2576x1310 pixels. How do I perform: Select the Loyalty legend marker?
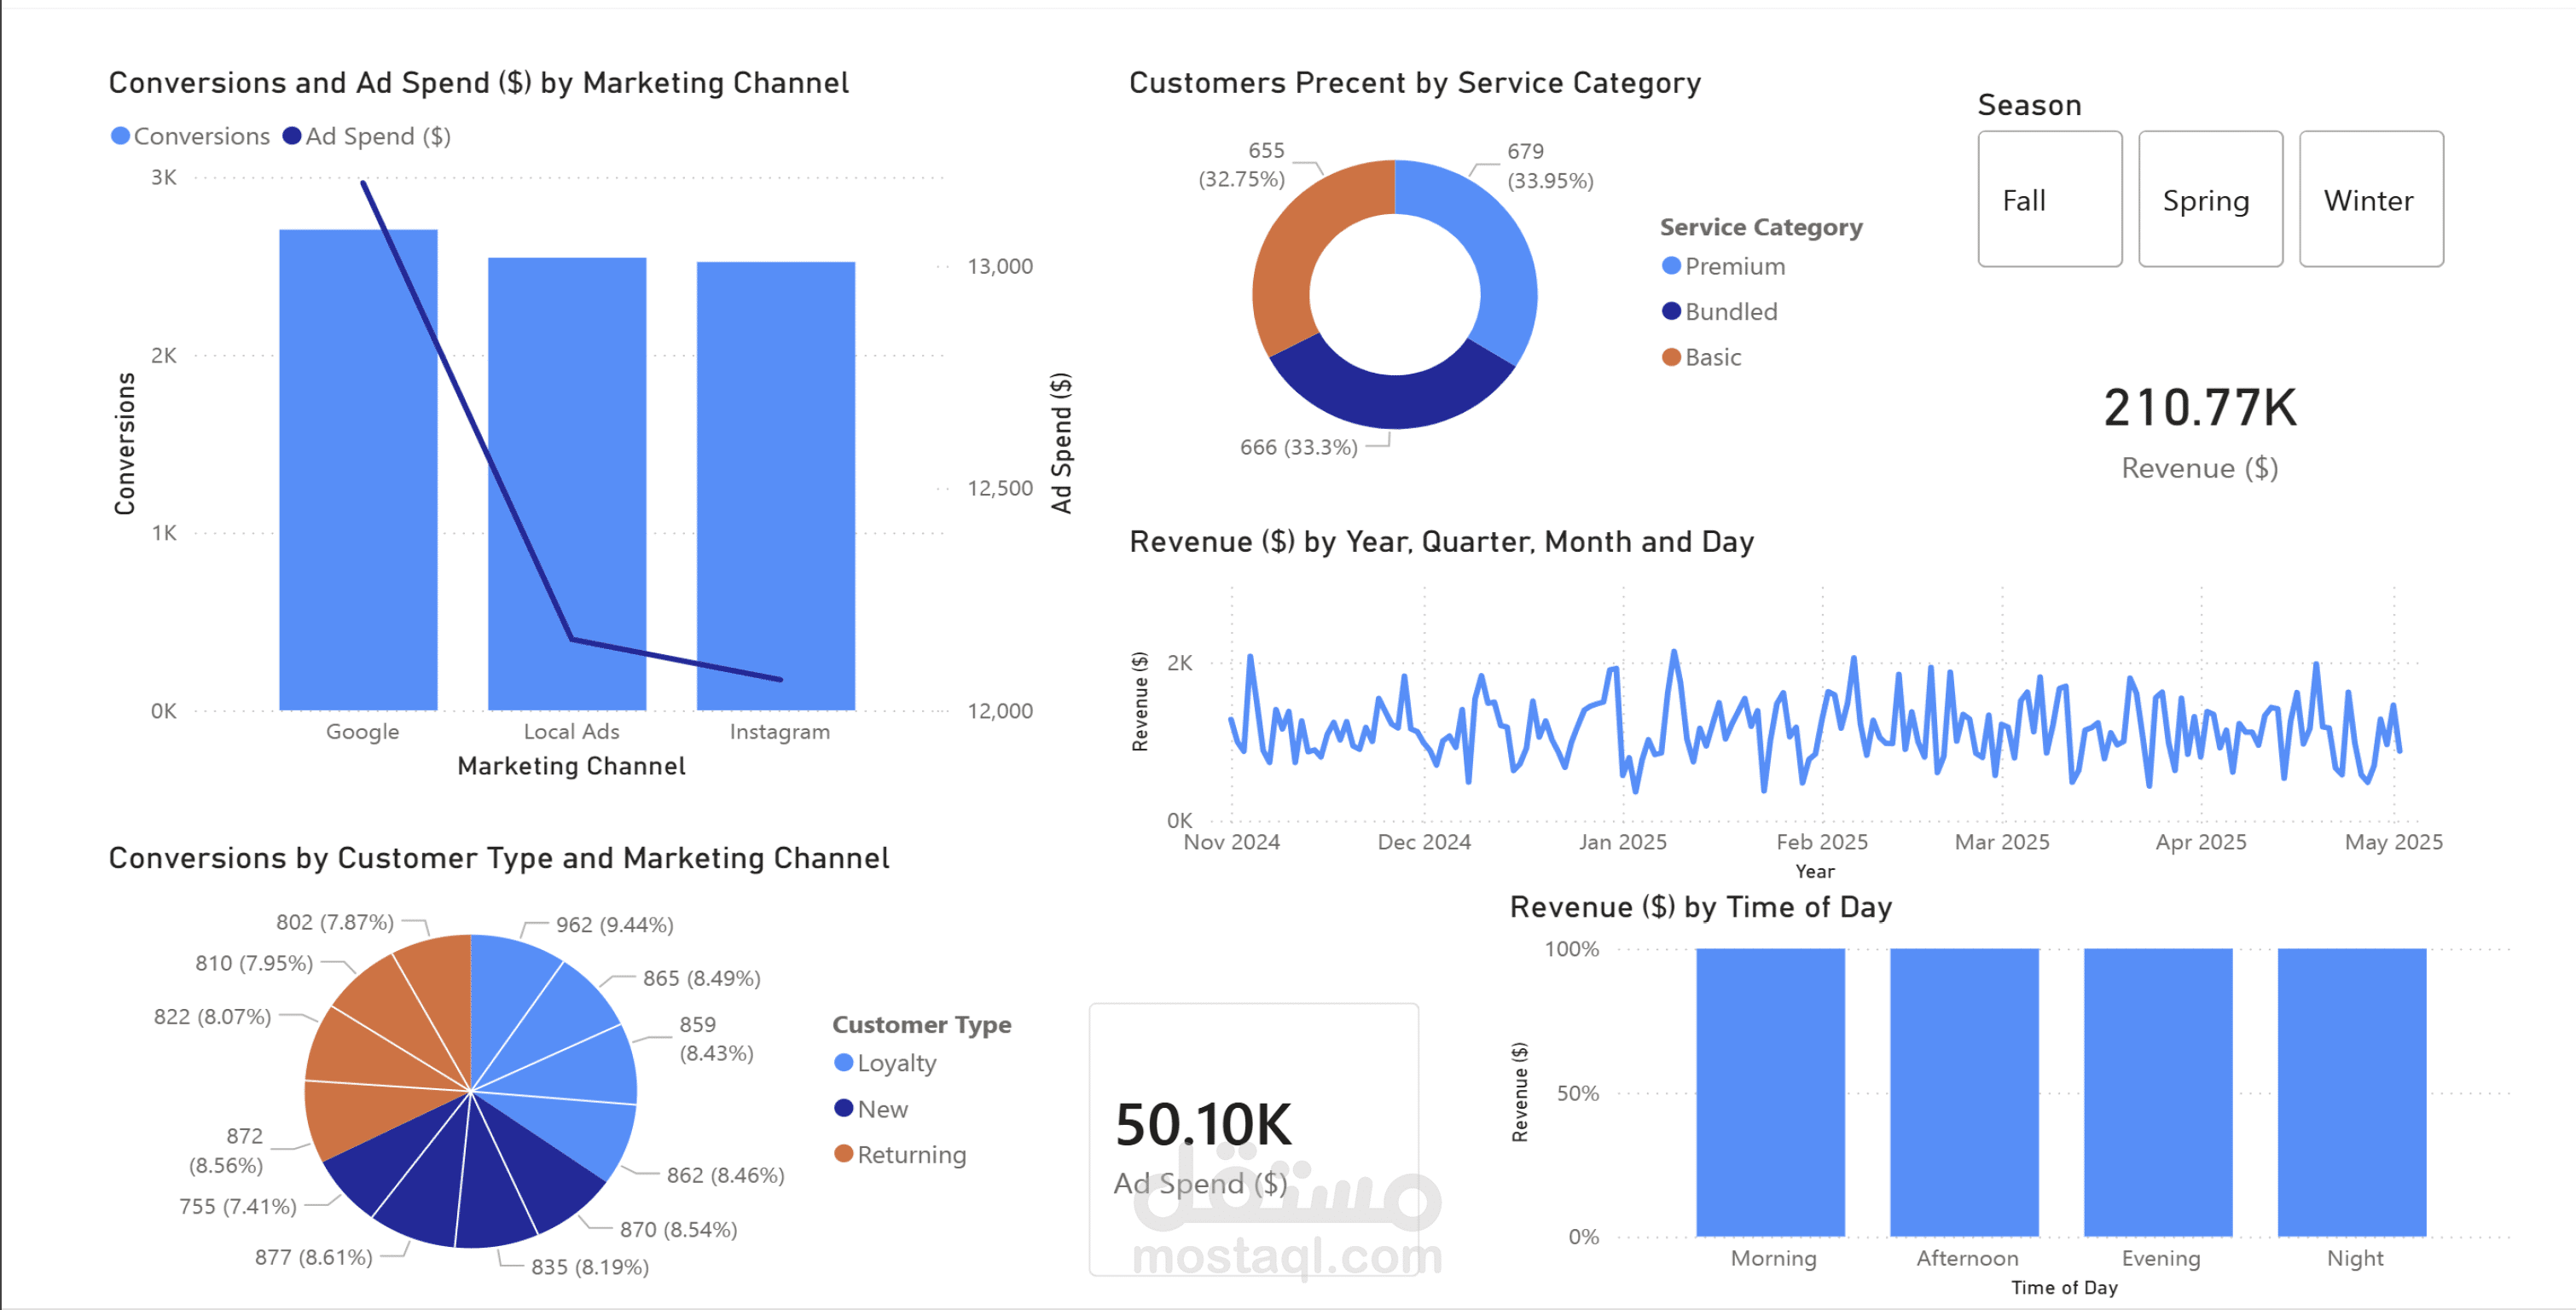click(845, 1063)
